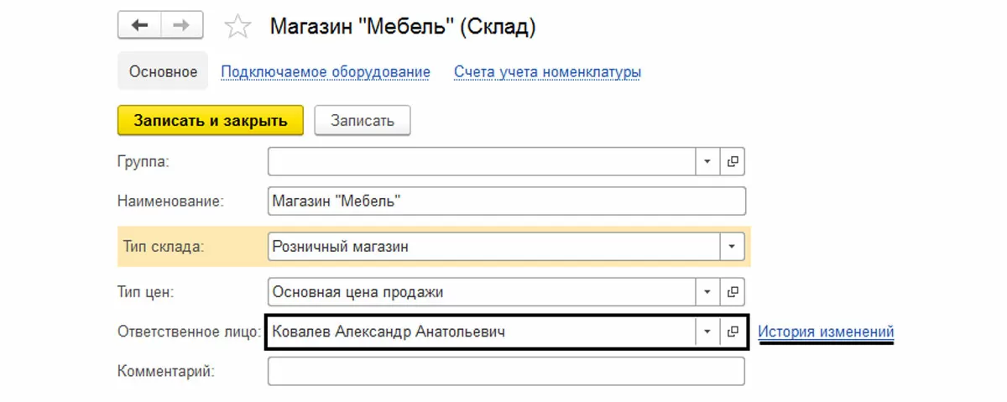Click the forward navigation arrow
Screen dimensions: 1007x402
point(181,27)
